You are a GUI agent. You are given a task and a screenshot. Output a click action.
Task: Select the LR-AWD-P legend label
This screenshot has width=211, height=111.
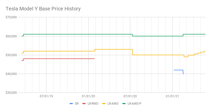point(134,104)
